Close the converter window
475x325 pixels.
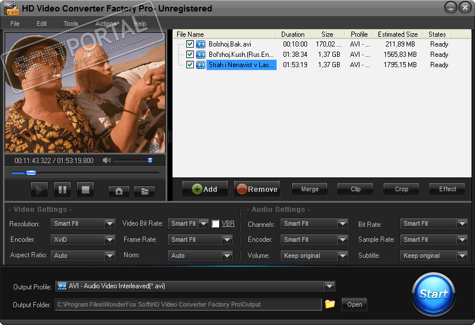pyautogui.click(x=465, y=7)
